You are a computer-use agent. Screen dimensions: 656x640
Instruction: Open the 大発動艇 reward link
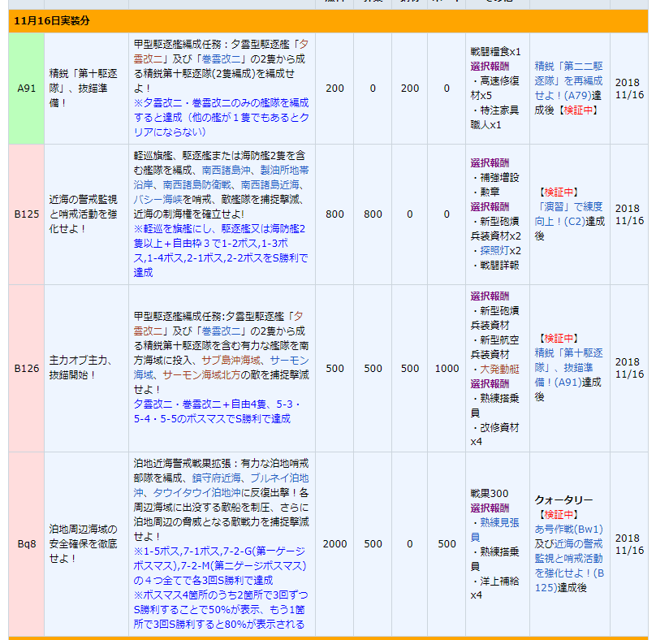click(x=499, y=370)
